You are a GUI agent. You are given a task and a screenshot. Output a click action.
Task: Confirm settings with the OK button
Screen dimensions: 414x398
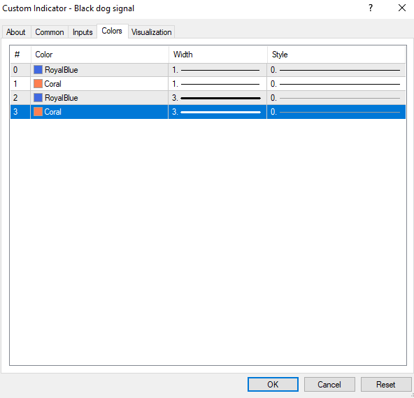click(x=273, y=384)
